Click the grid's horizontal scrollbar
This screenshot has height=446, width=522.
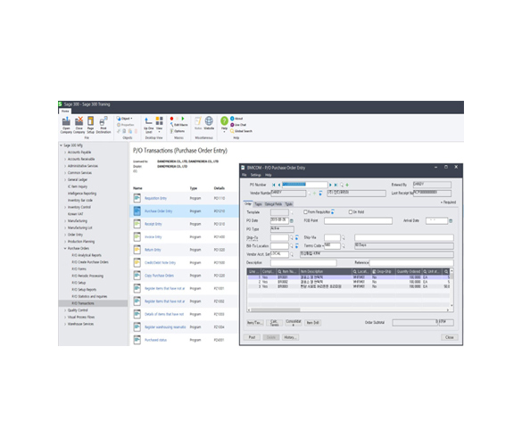[349, 310]
